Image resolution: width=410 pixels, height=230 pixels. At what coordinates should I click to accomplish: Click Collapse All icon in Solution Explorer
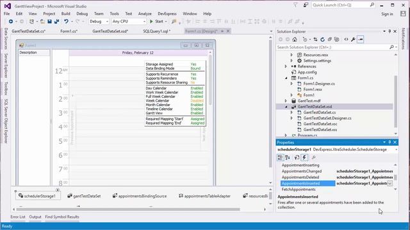(x=329, y=40)
